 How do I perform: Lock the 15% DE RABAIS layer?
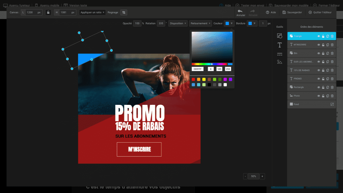coord(323,70)
